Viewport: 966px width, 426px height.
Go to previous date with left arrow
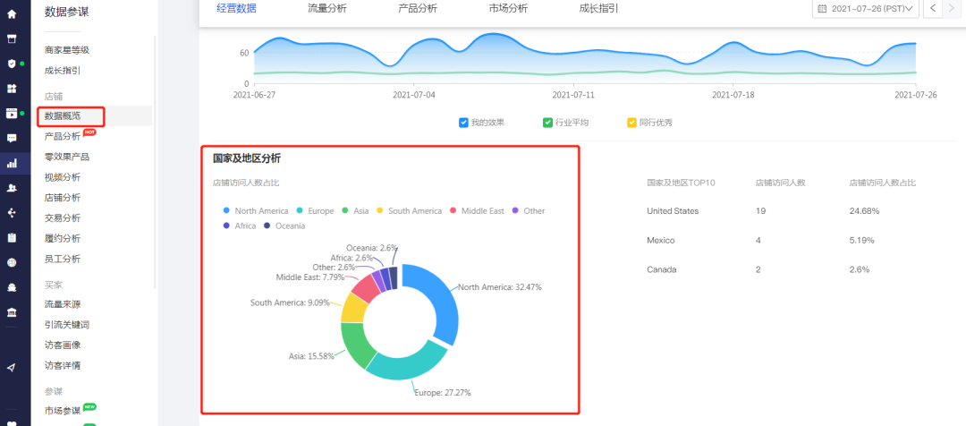point(932,9)
